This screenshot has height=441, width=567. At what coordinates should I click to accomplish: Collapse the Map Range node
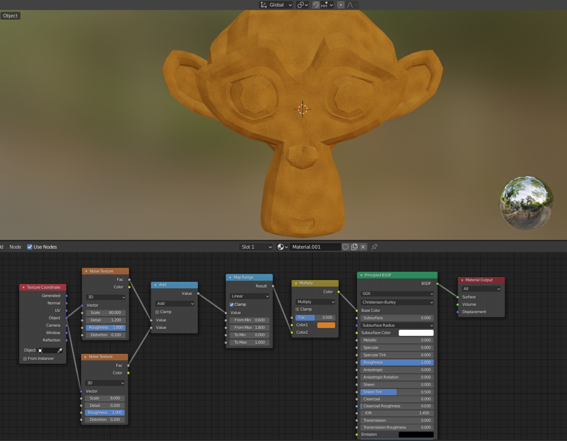coord(230,277)
